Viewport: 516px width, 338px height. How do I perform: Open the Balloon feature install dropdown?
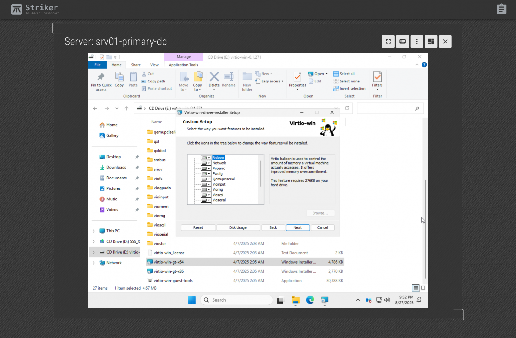coord(206,158)
